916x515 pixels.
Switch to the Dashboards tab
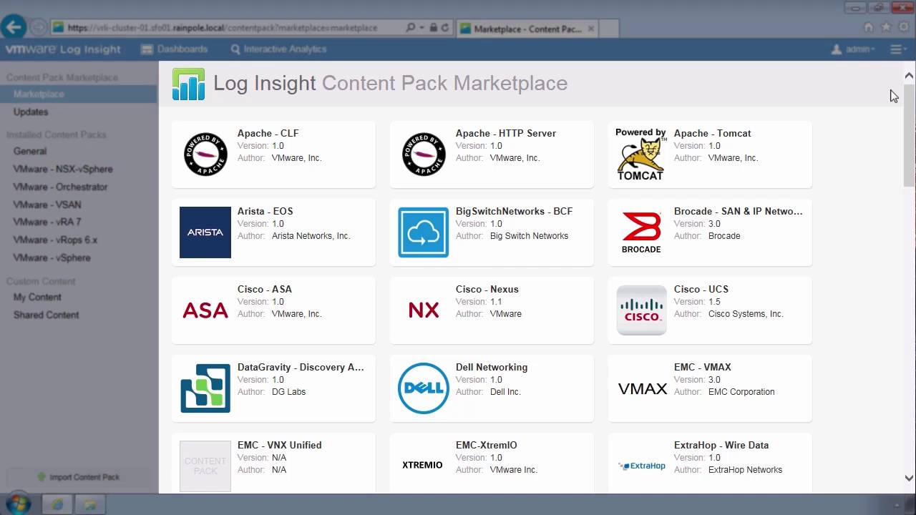tap(175, 49)
